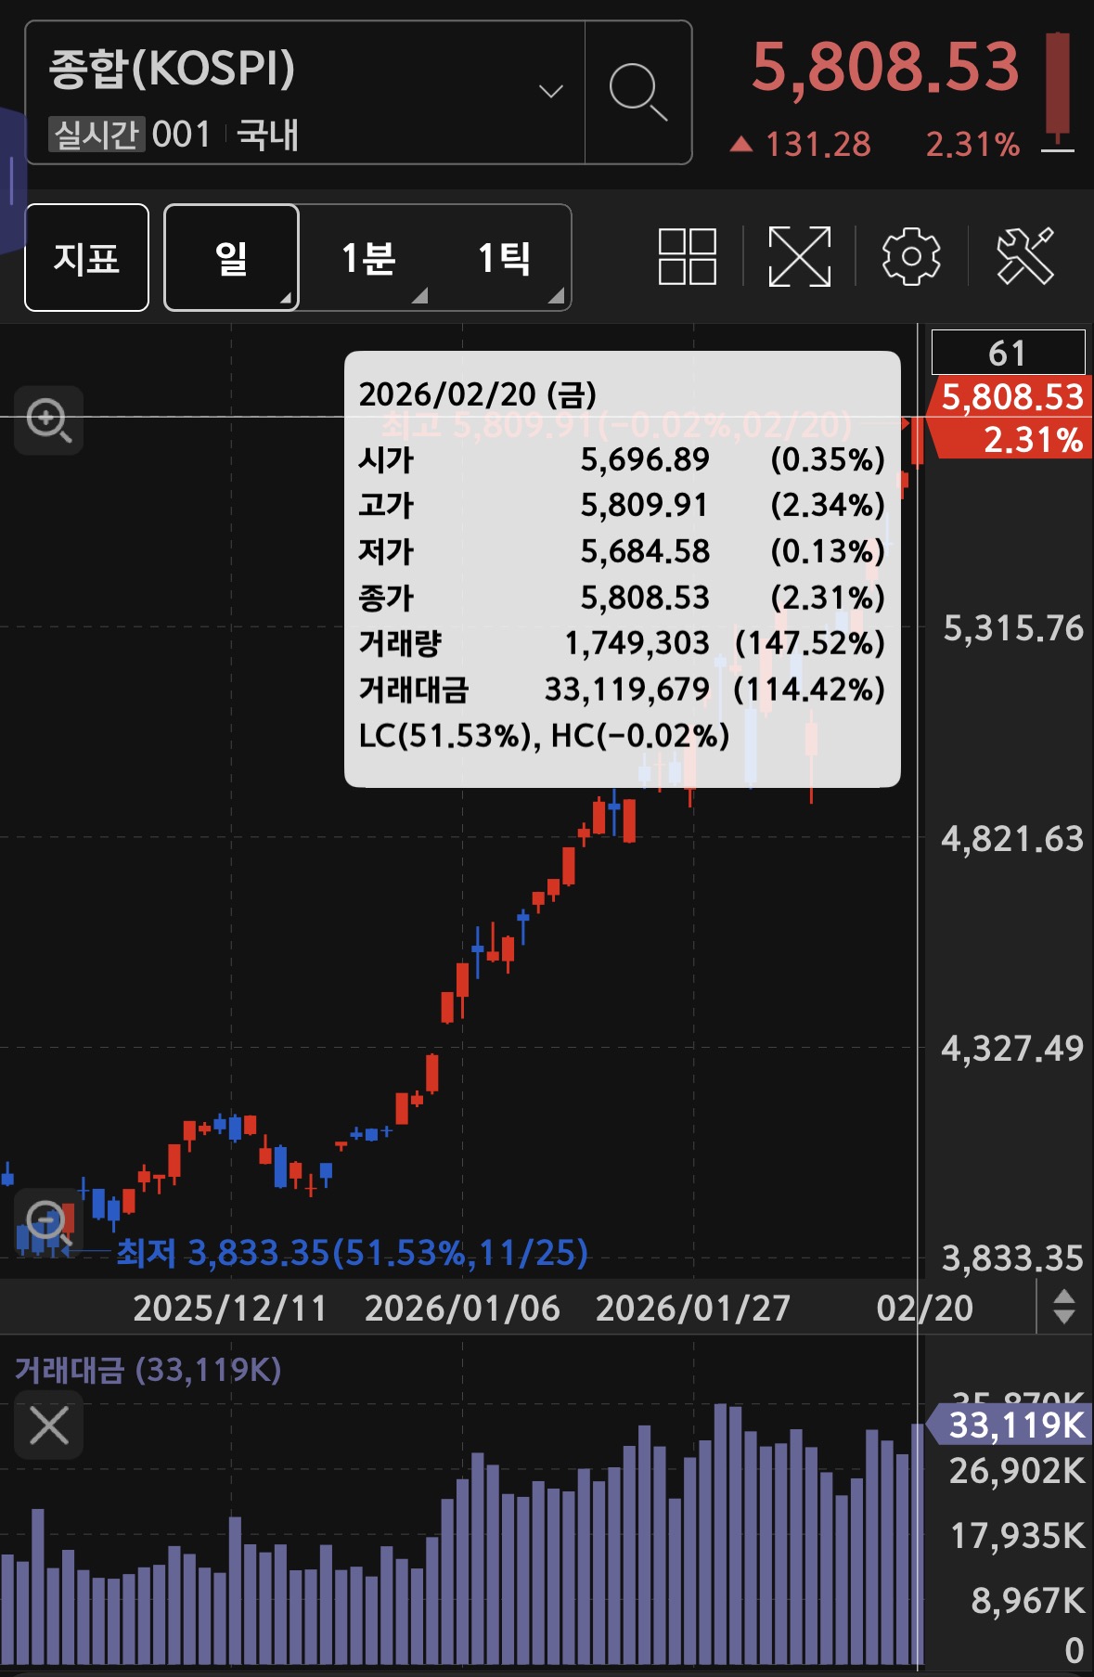The image size is (1094, 1677).
Task: Adjust the chart height up-down stepper arrows
Action: [x=1065, y=1308]
